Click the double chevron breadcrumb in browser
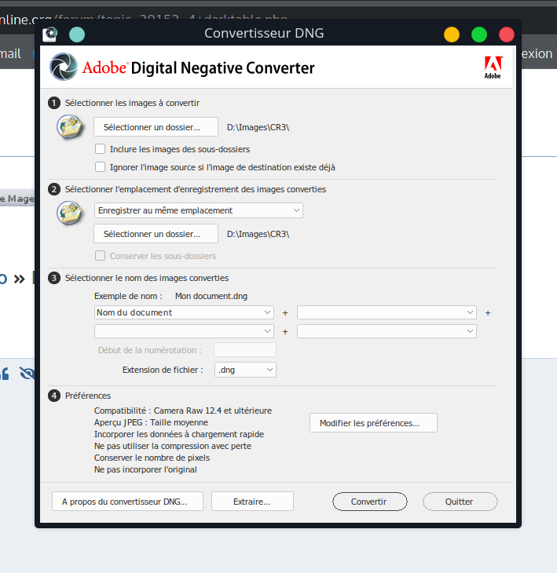Screen dimensions: 557x573 click(20, 279)
